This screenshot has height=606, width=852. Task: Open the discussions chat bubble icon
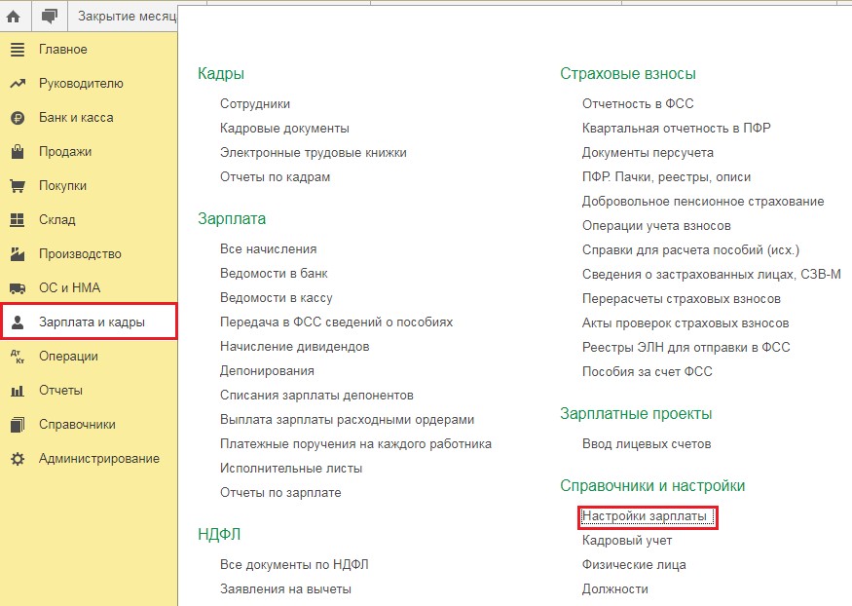(50, 17)
